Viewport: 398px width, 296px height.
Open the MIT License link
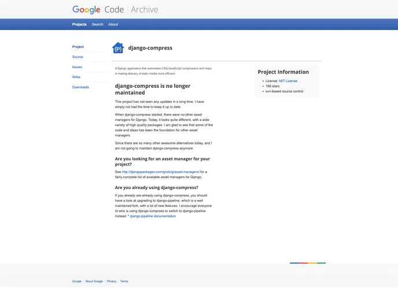click(288, 81)
